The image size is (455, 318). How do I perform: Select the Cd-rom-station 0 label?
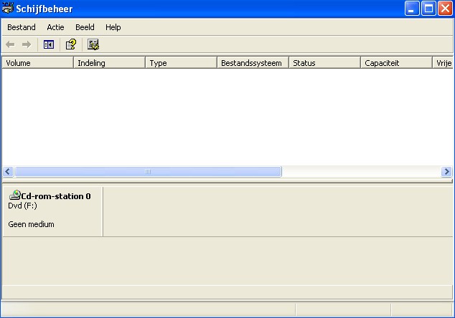(x=56, y=196)
